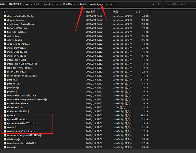Expand the chevron after wechatgame breadcrumb

tap(106, 4)
